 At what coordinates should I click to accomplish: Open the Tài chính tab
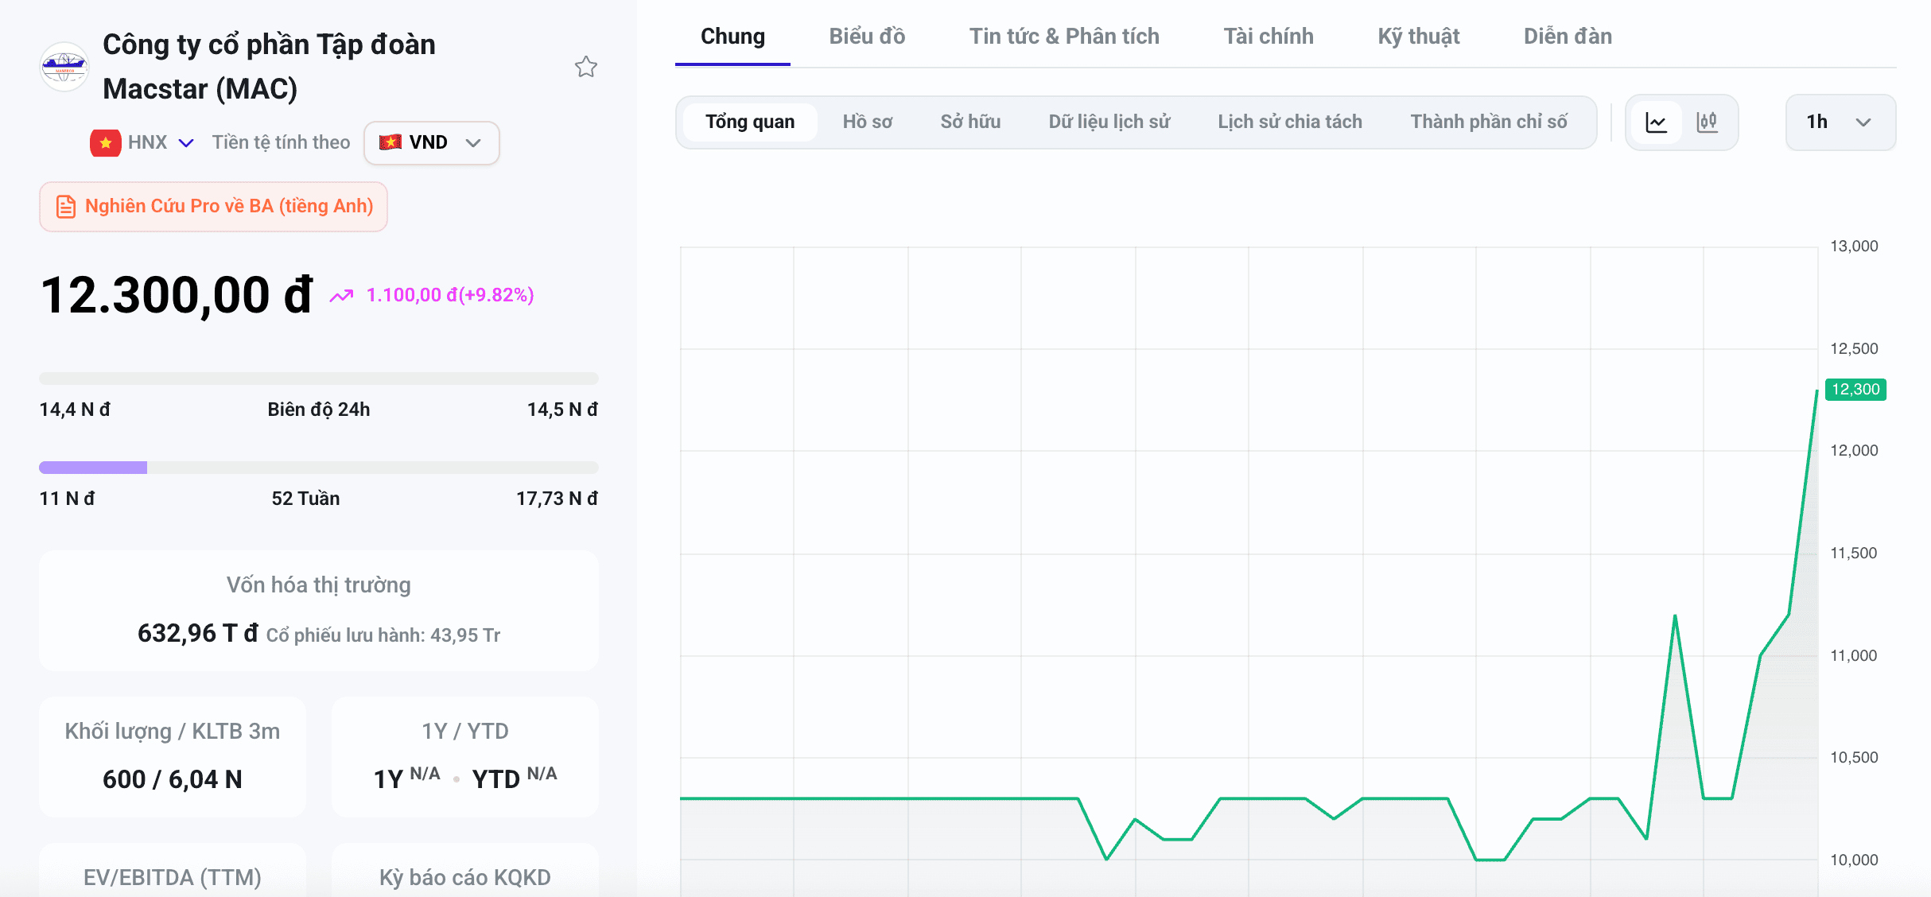(x=1269, y=36)
